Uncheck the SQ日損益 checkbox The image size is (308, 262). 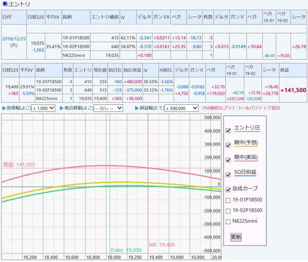[228, 175]
